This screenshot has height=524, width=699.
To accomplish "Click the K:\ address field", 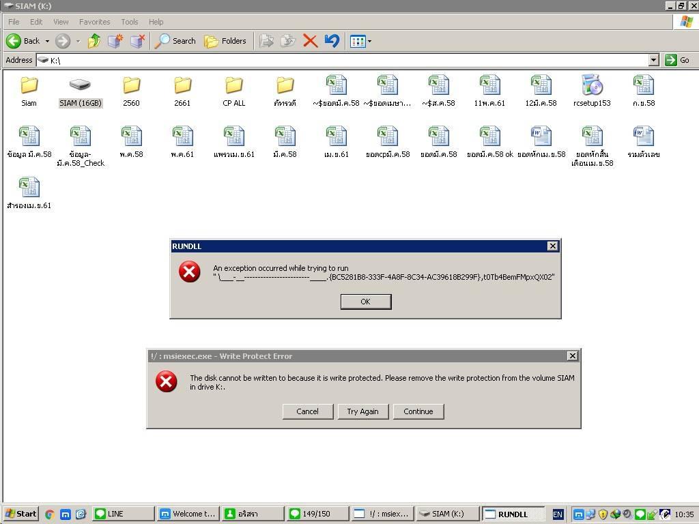I will (x=343, y=60).
